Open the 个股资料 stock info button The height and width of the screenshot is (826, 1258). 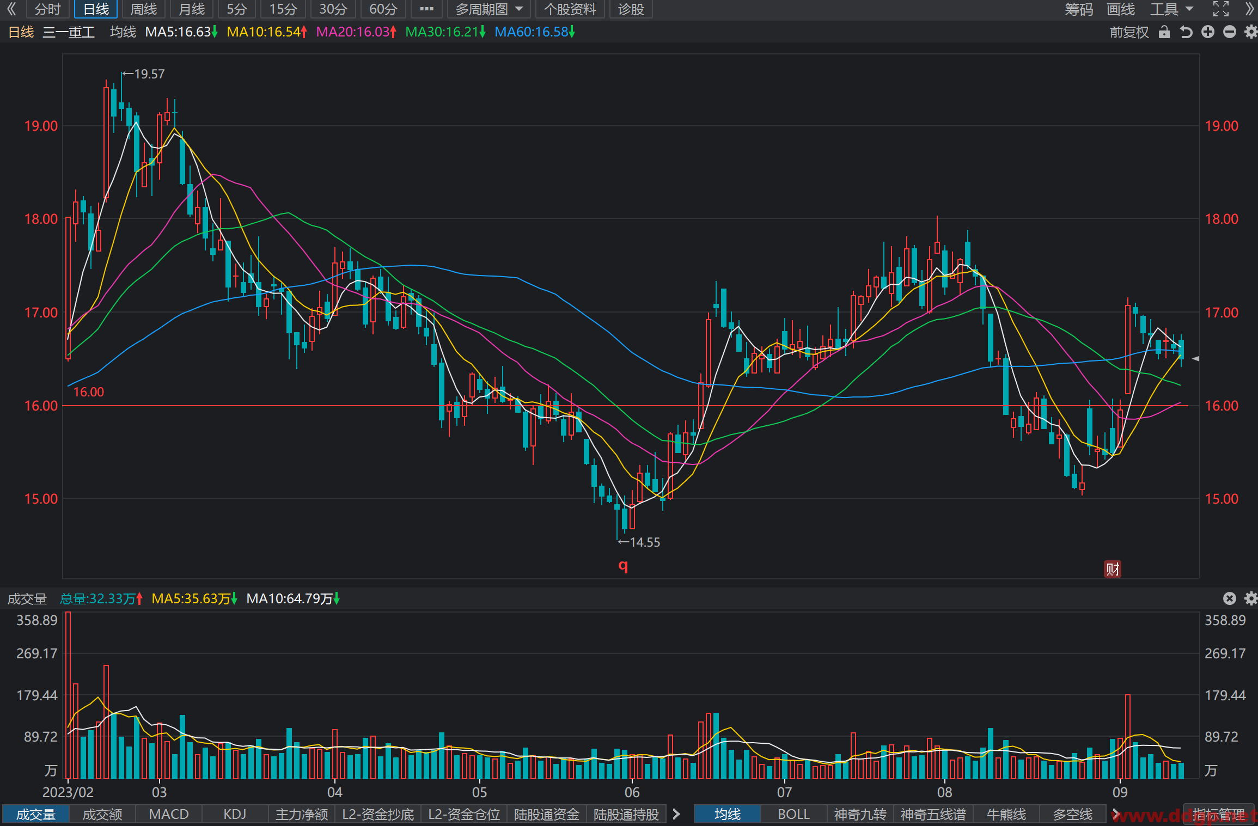tap(570, 9)
